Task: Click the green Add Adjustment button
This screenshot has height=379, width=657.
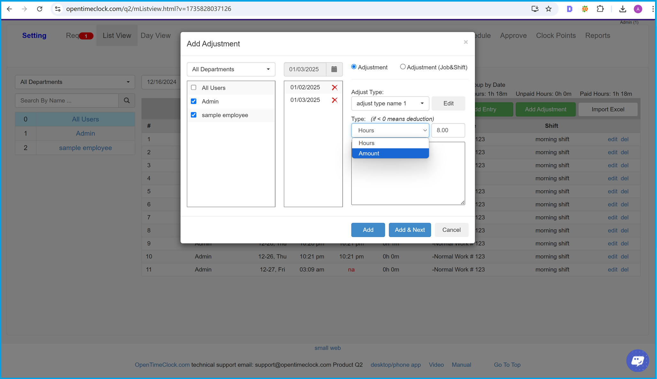Action: tap(545, 110)
